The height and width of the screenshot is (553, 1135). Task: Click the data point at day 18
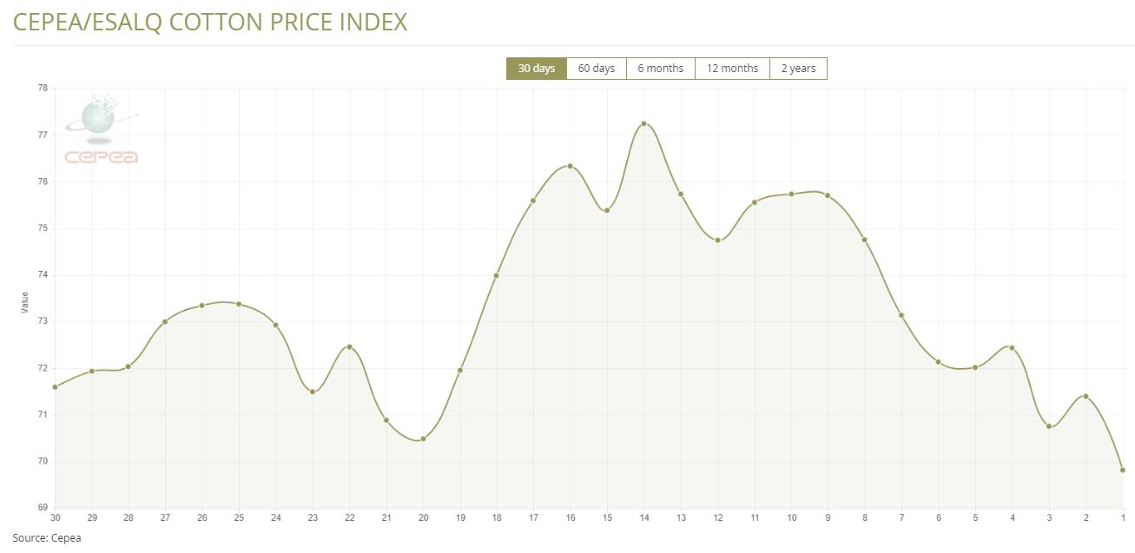[x=496, y=276]
